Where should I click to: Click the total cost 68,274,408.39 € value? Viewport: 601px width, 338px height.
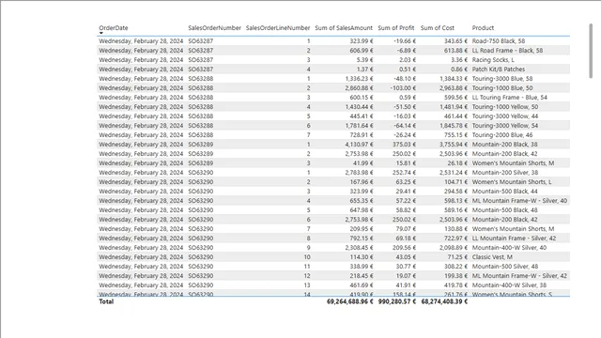[x=444, y=301]
